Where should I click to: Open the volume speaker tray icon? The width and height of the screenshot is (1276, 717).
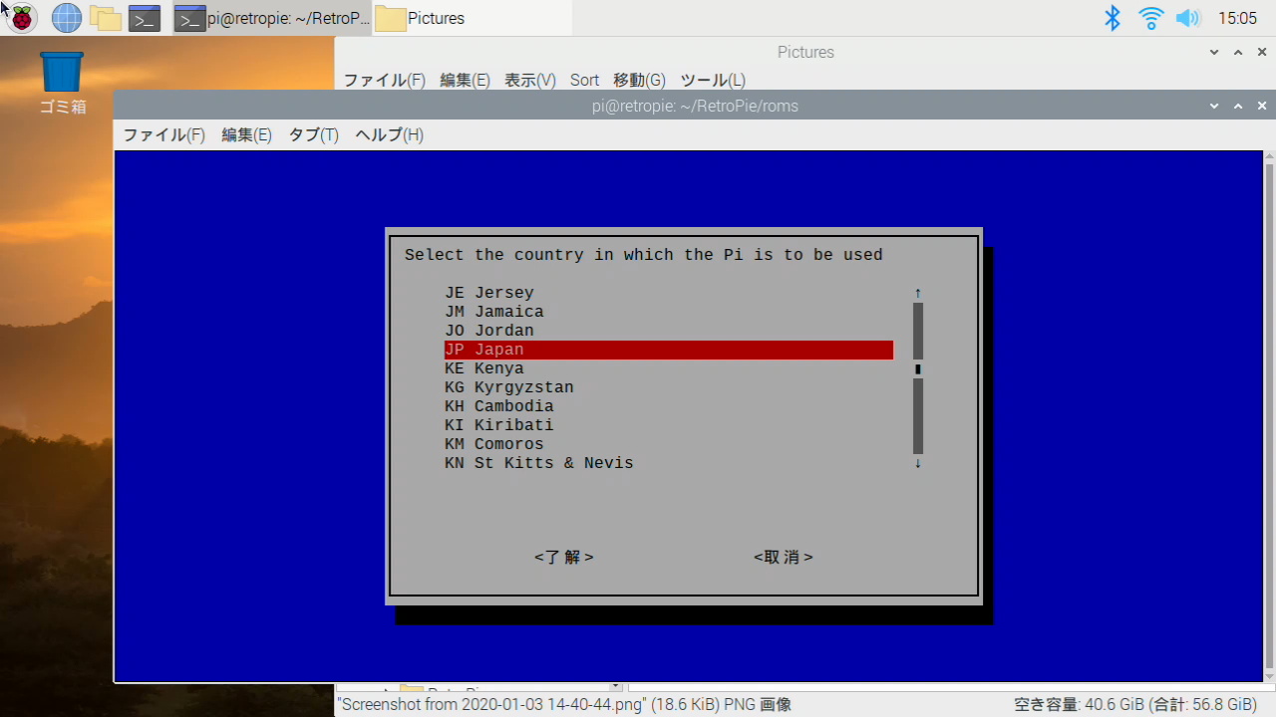[x=1187, y=17]
